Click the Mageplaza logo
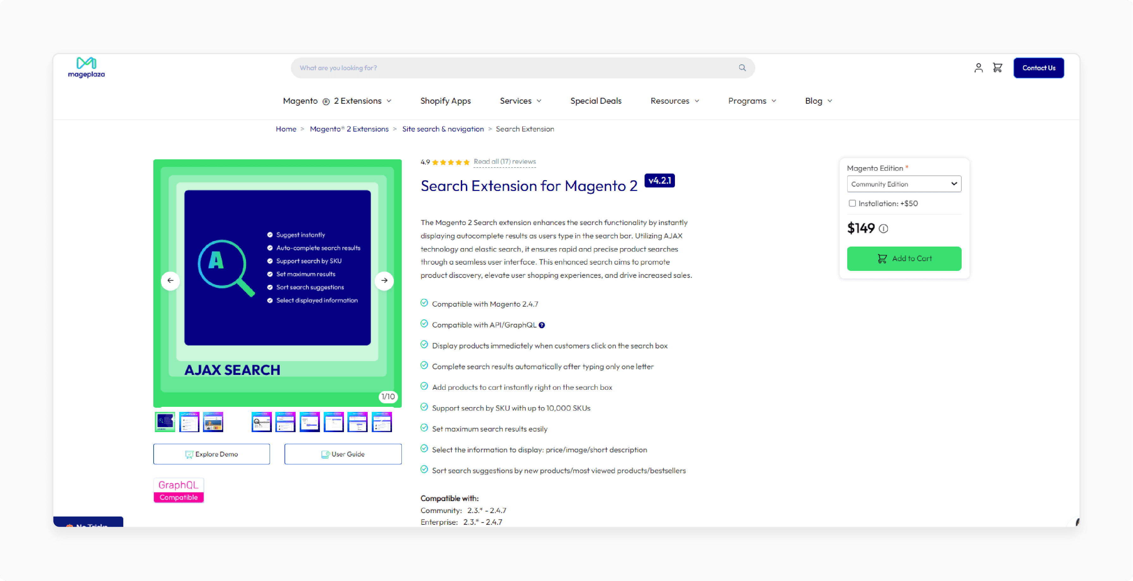Image resolution: width=1133 pixels, height=581 pixels. tap(86, 67)
